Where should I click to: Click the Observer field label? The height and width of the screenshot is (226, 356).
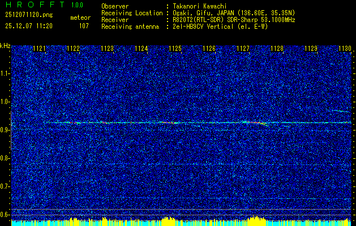click(x=115, y=6)
